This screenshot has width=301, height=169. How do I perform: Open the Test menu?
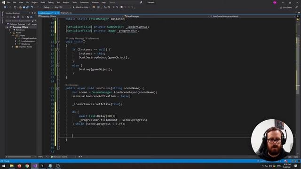(58, 2)
